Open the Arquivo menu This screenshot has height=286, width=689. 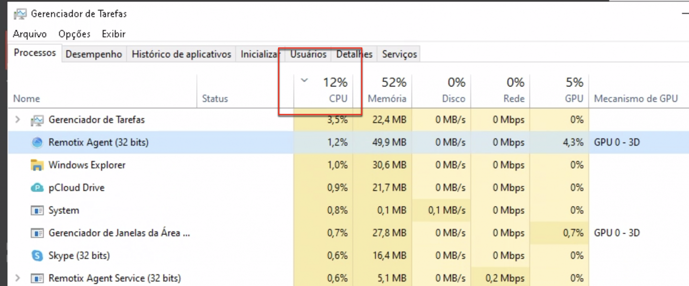[30, 34]
